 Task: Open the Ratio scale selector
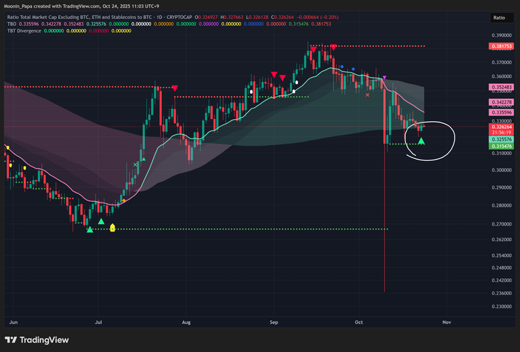498,18
